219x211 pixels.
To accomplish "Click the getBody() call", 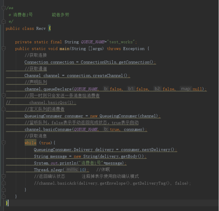I will click(132, 156).
